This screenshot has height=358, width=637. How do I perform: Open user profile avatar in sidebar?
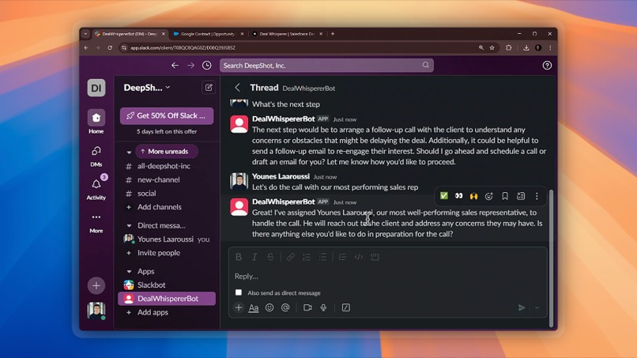point(96,311)
